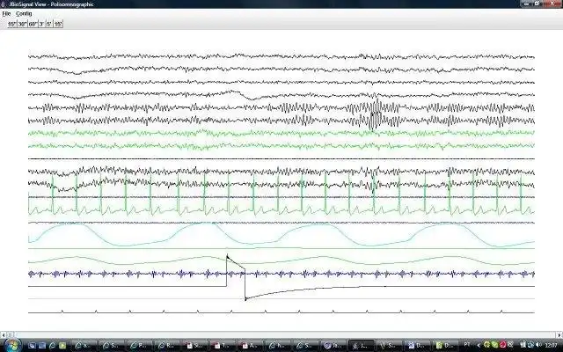This screenshot has width=563, height=352.
Task: Select the 60" time window button
Action: tap(33, 24)
